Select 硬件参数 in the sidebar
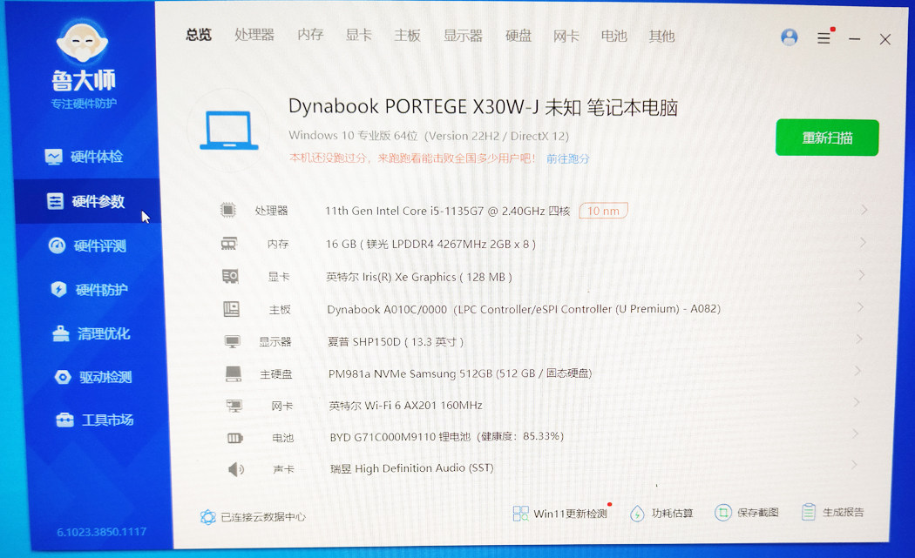 click(86, 201)
